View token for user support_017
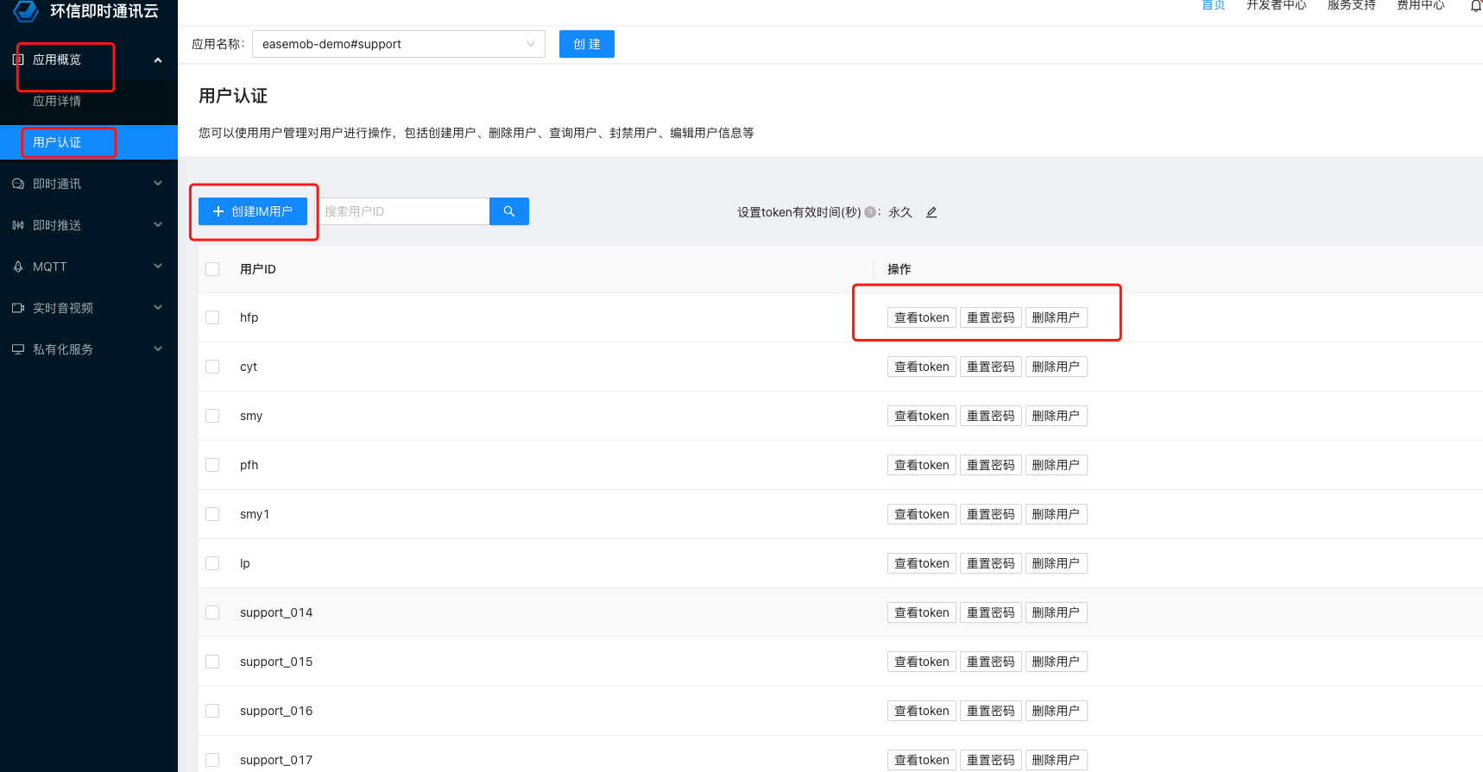This screenshot has width=1483, height=772. 922,760
